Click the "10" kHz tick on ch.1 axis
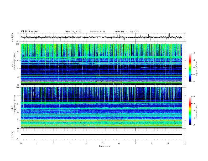The height and width of the screenshot is (161, 208). pyautogui.click(x=18, y=44)
